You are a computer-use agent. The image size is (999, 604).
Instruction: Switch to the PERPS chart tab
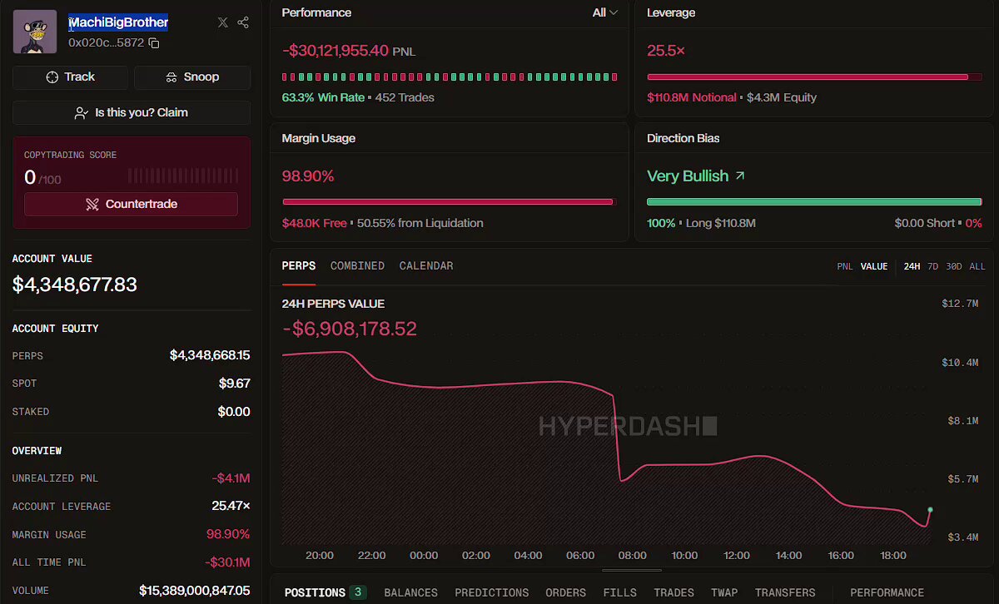tap(299, 266)
